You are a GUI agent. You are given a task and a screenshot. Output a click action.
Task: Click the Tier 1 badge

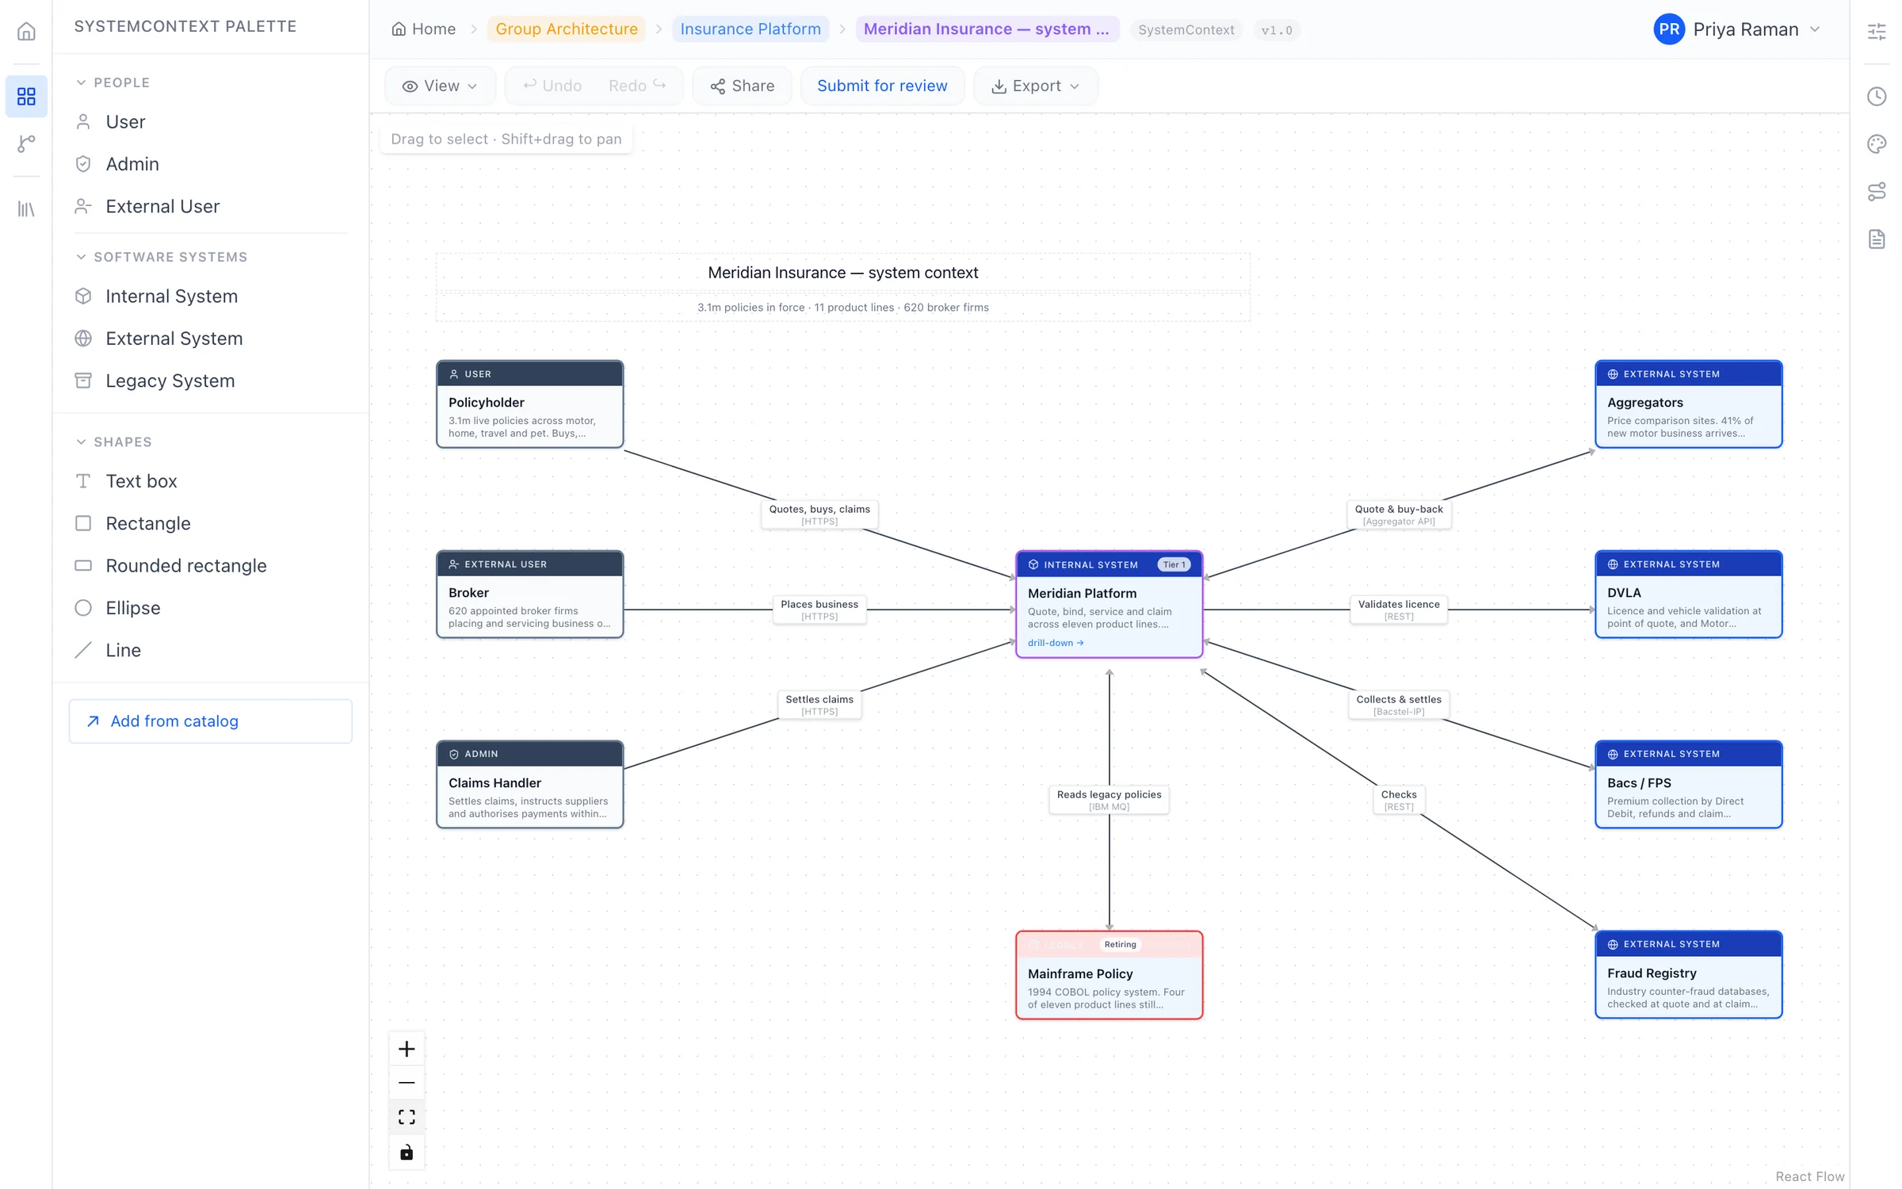point(1174,564)
